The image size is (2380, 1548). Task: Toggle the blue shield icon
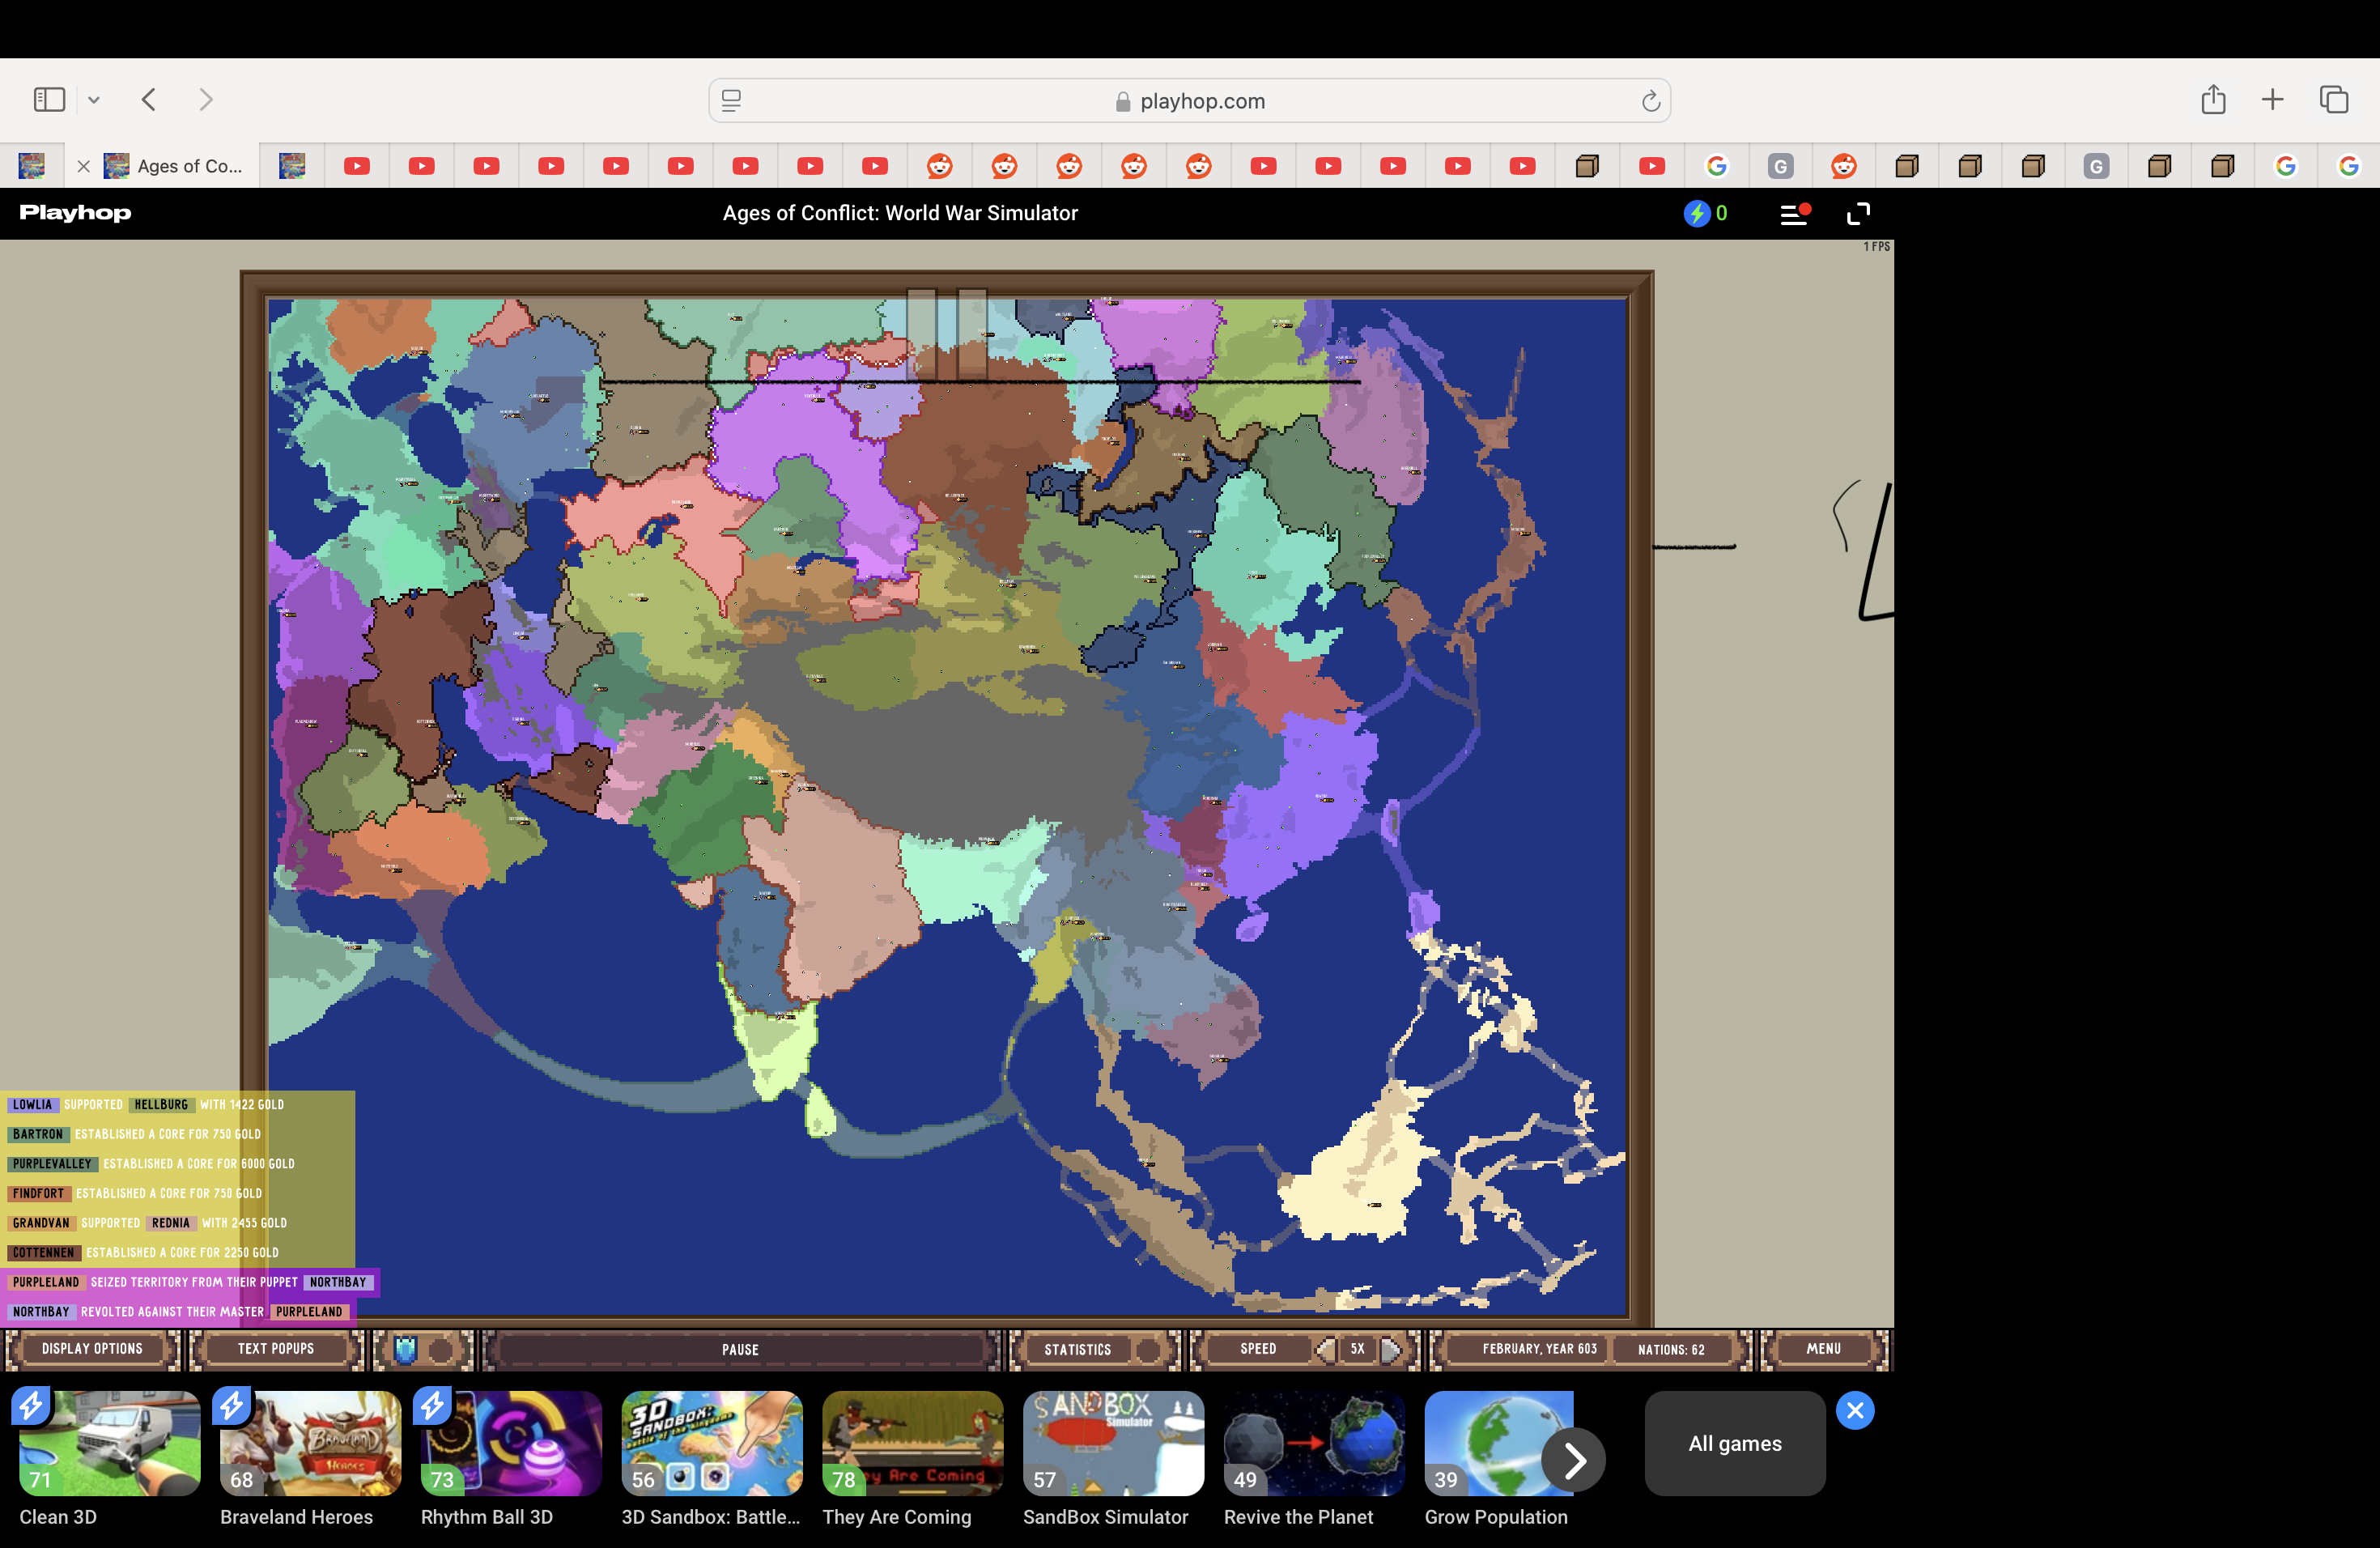point(405,1349)
